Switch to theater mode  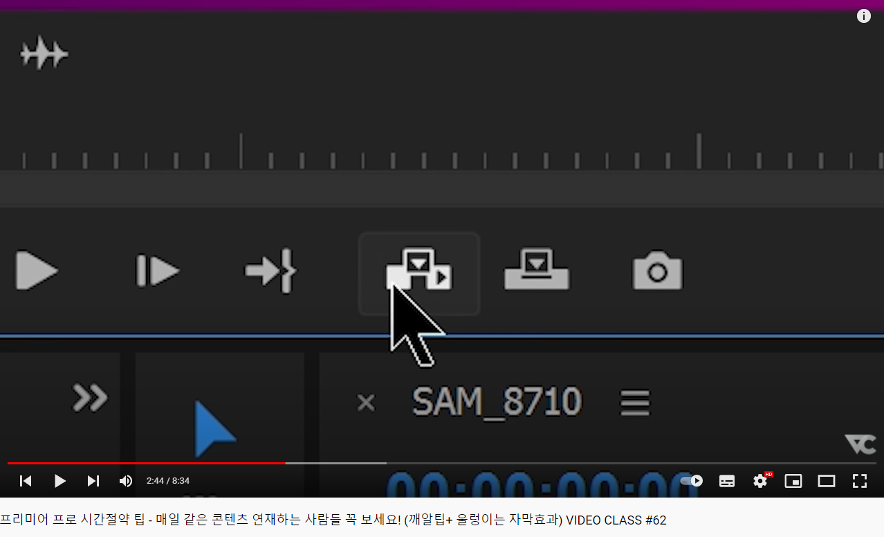[827, 481]
